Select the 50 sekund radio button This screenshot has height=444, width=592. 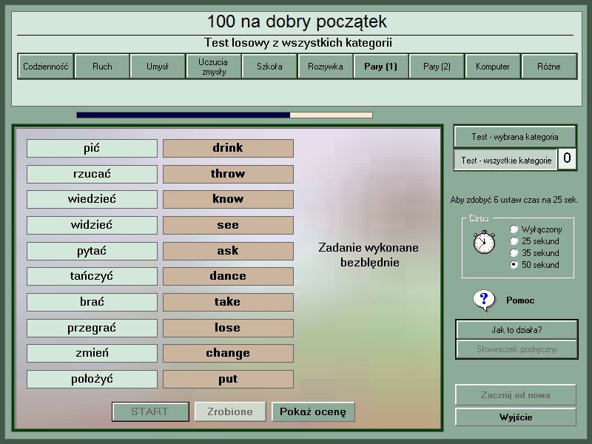514,265
